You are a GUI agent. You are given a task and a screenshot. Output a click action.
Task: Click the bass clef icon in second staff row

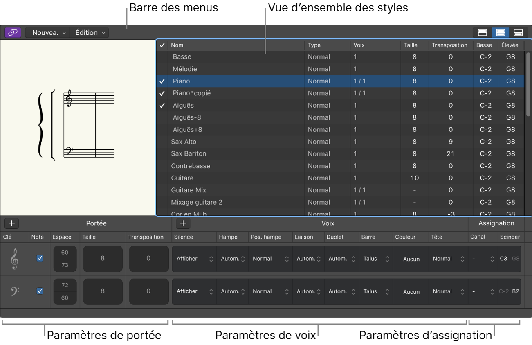(x=15, y=291)
